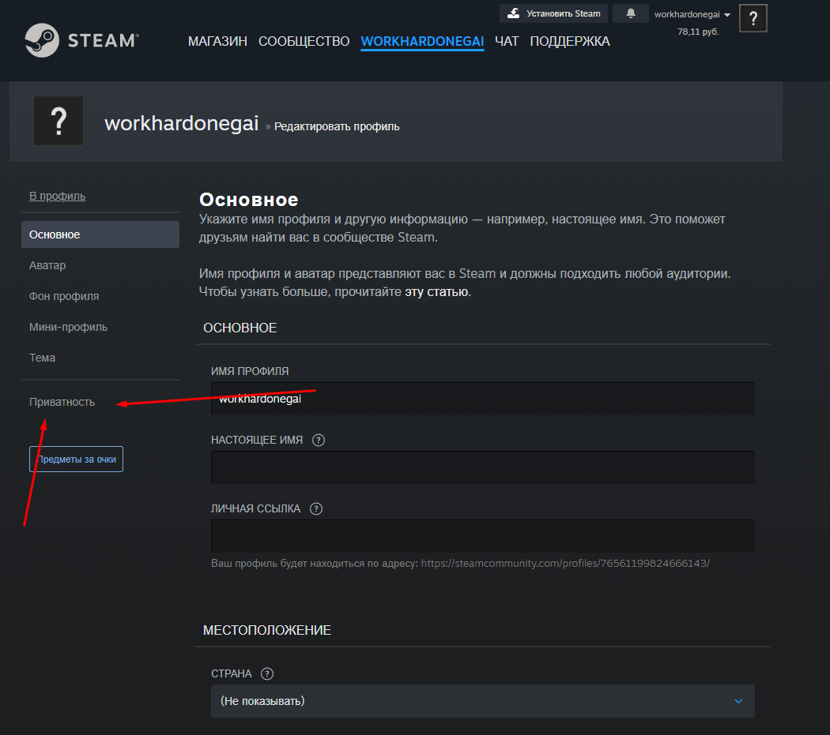Click help icon next to Личная ссылка
830x735 pixels.
(316, 509)
